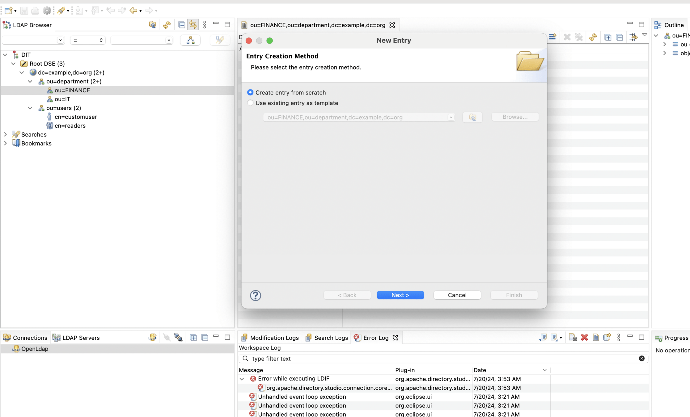Screen dimensions: 690x417
Task: Select cn=customuser entry in tree
Action: point(76,117)
